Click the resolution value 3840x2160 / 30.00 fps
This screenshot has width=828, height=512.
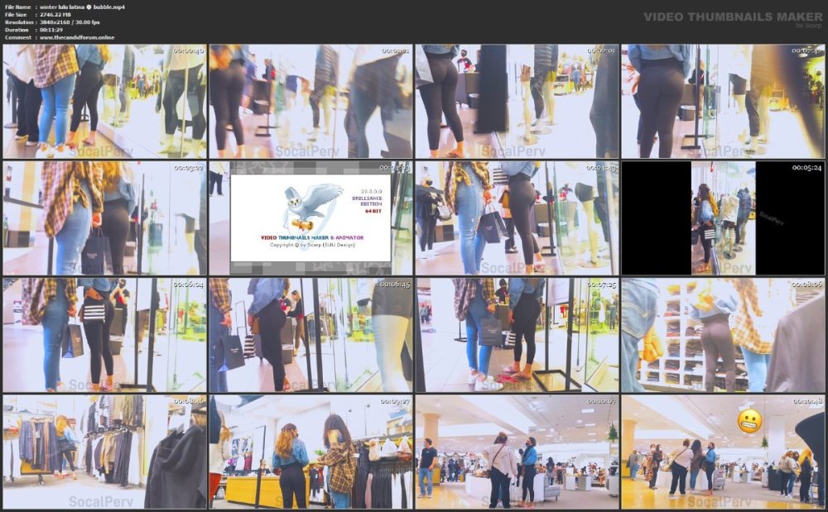[x=70, y=22]
